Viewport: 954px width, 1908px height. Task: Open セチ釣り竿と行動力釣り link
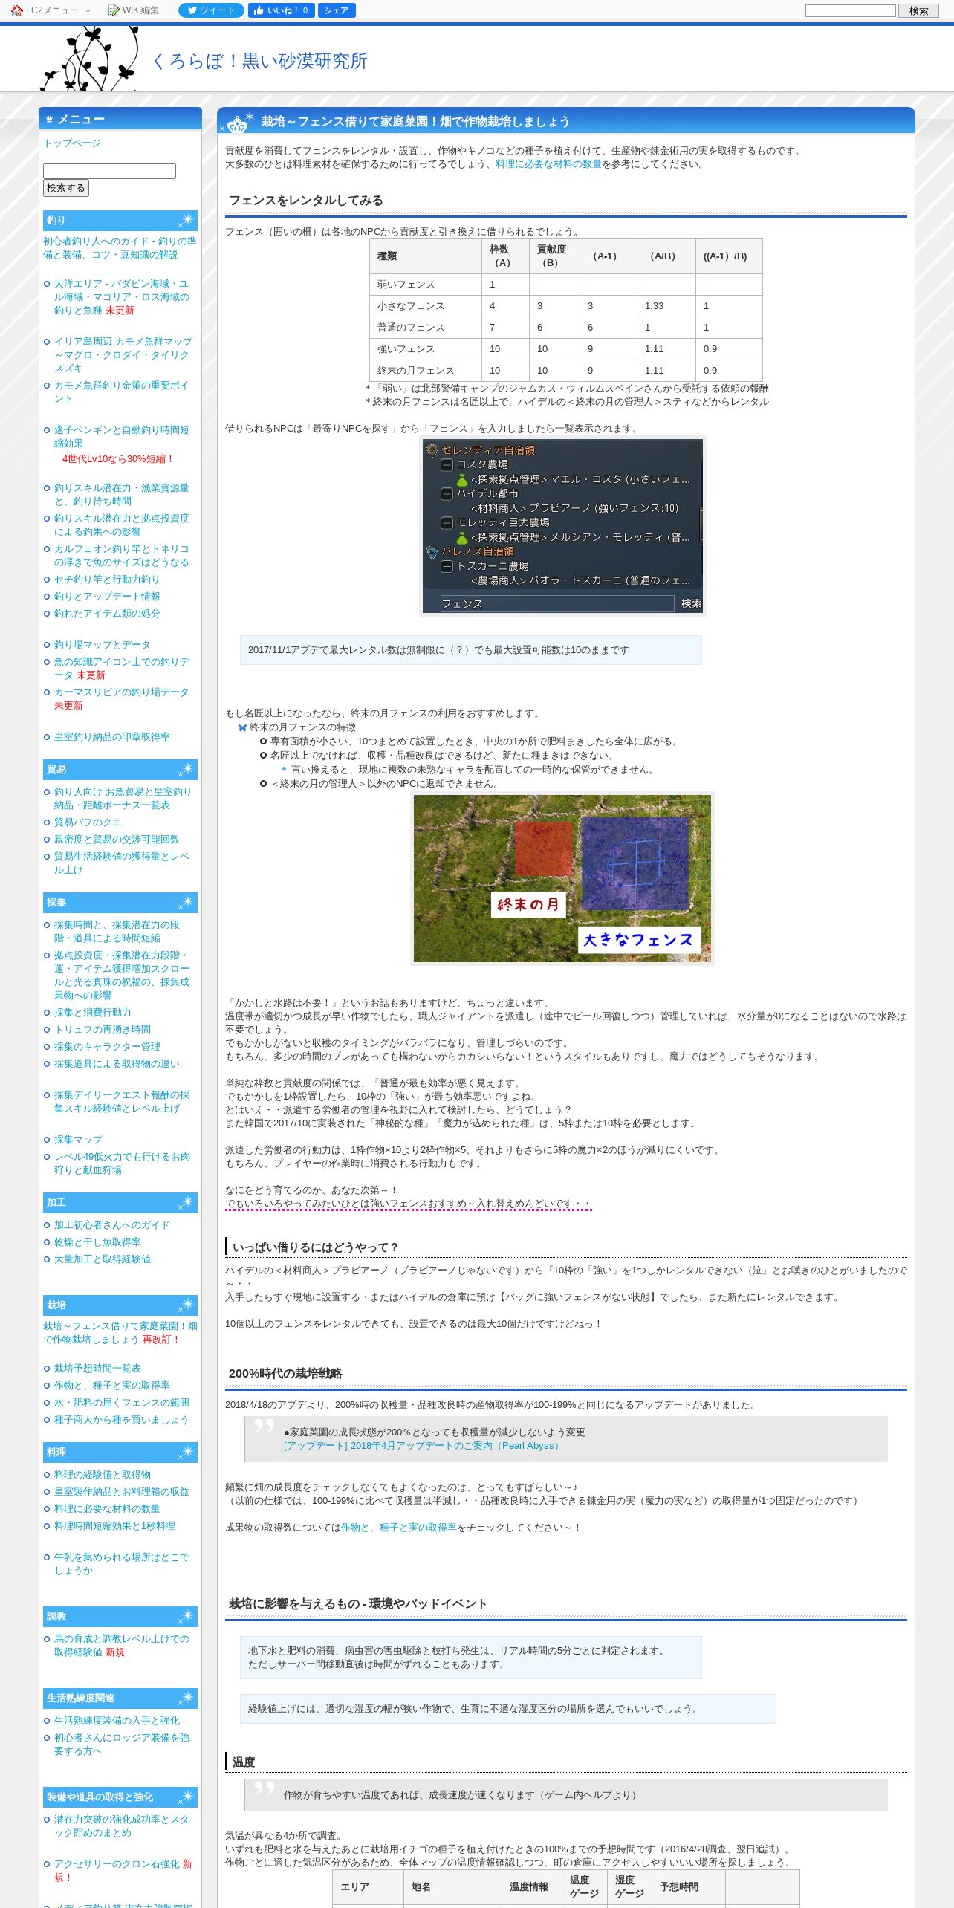tap(106, 580)
